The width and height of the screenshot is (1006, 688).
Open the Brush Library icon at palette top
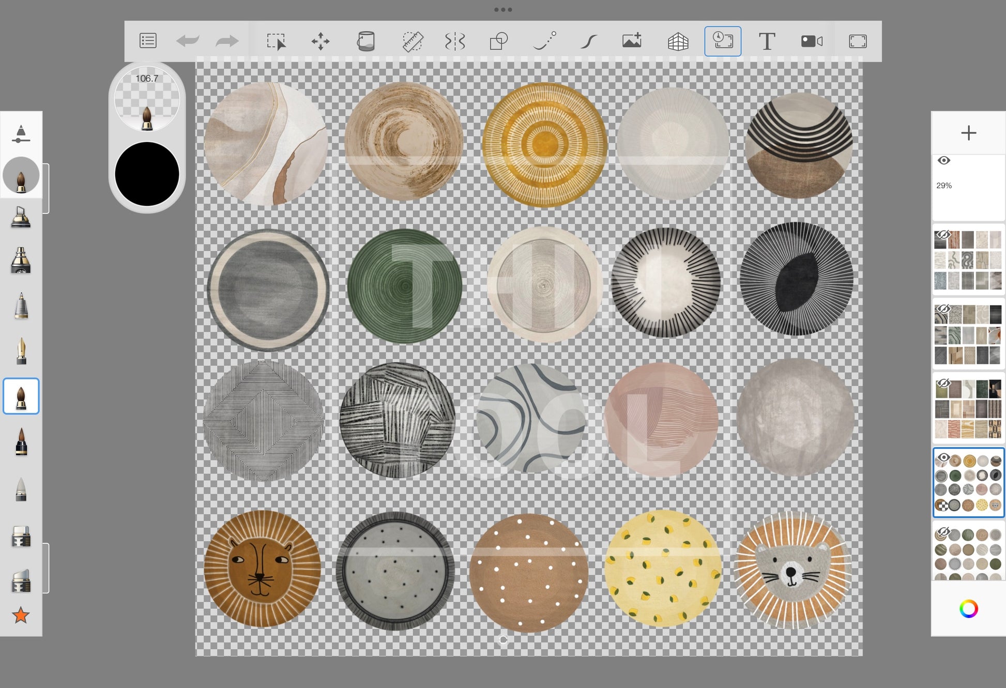click(21, 133)
